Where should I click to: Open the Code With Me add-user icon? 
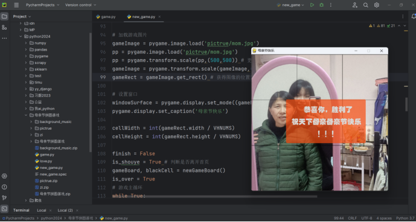354,5
